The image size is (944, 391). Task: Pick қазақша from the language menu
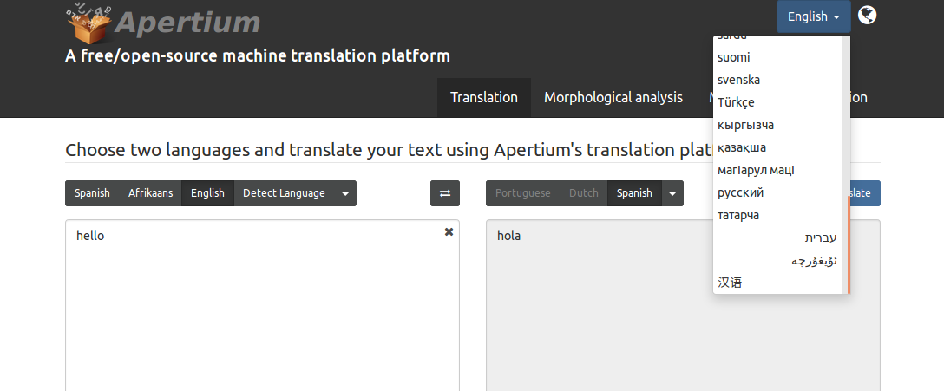pos(777,148)
